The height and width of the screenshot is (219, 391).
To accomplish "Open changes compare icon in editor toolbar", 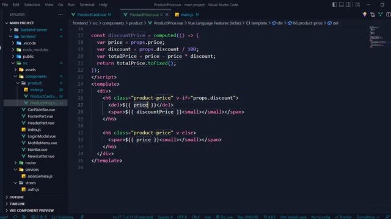I will (373, 15).
